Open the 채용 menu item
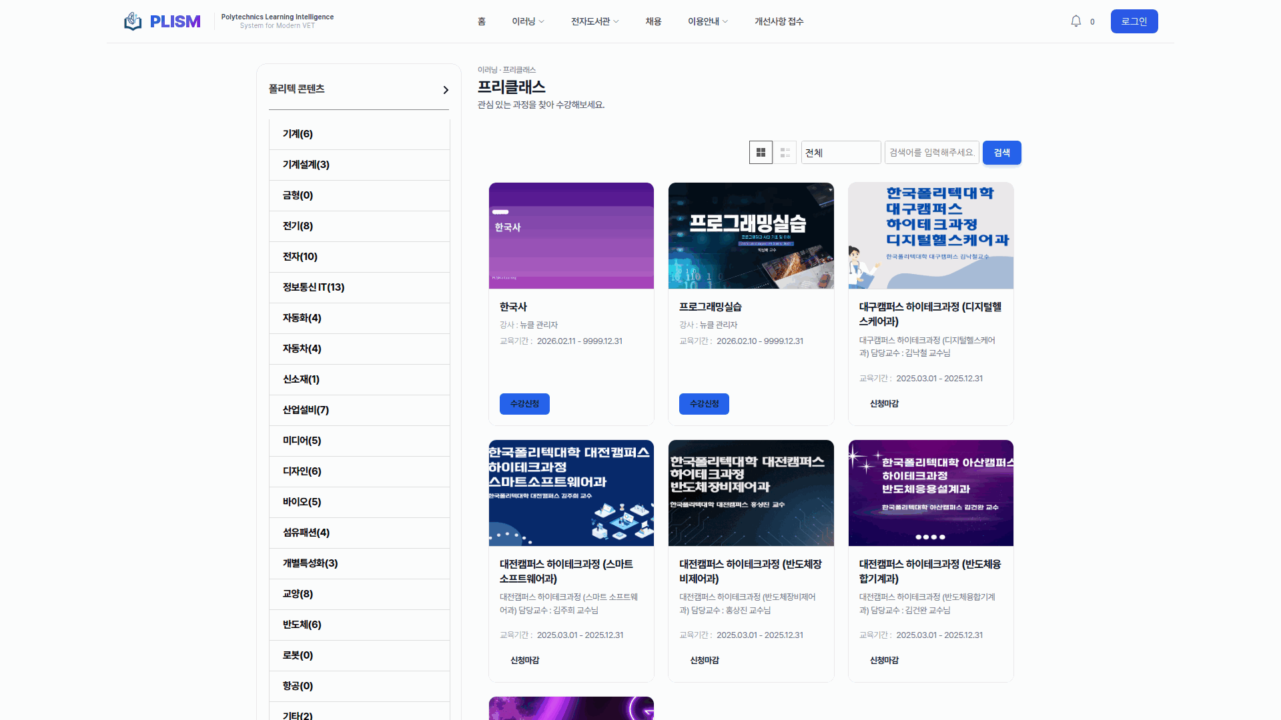The width and height of the screenshot is (1281, 720). pos(653,21)
